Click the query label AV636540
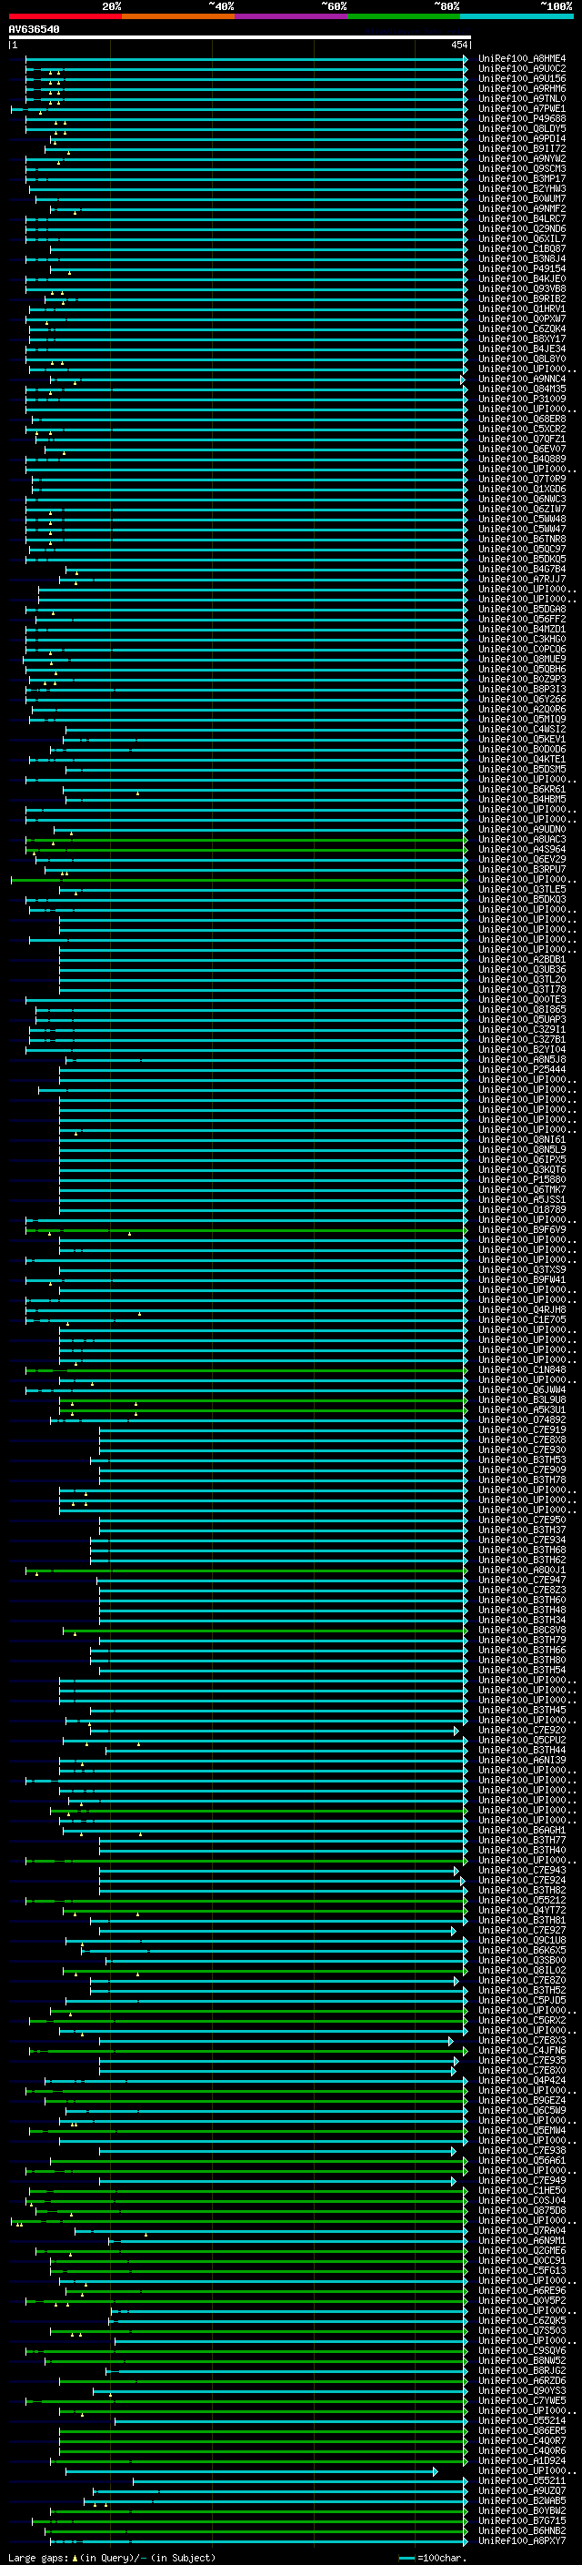Image resolution: width=582 pixels, height=2565 pixels. tap(34, 29)
